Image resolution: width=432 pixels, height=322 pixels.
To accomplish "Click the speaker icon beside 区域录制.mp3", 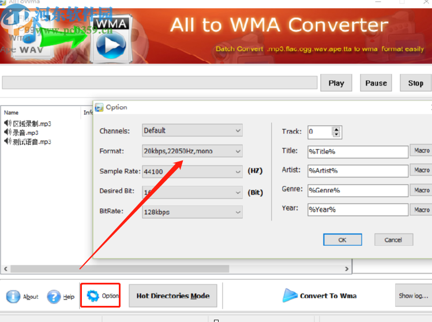I will tap(7, 123).
